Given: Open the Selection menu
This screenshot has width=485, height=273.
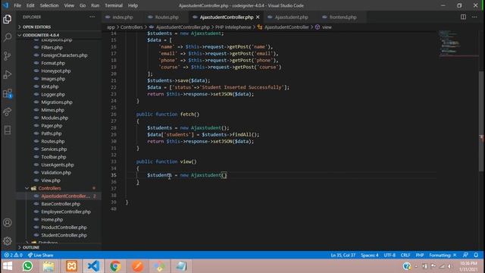Looking at the screenshot, I should click(49, 5).
